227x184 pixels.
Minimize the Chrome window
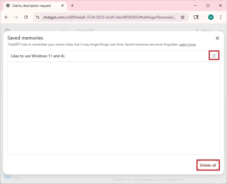coord(195,5)
